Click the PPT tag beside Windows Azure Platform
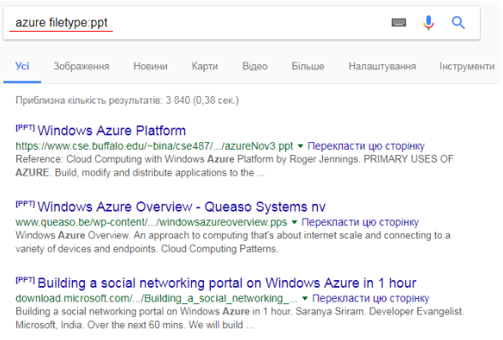Screen dimensions: 503x340 [25, 128]
